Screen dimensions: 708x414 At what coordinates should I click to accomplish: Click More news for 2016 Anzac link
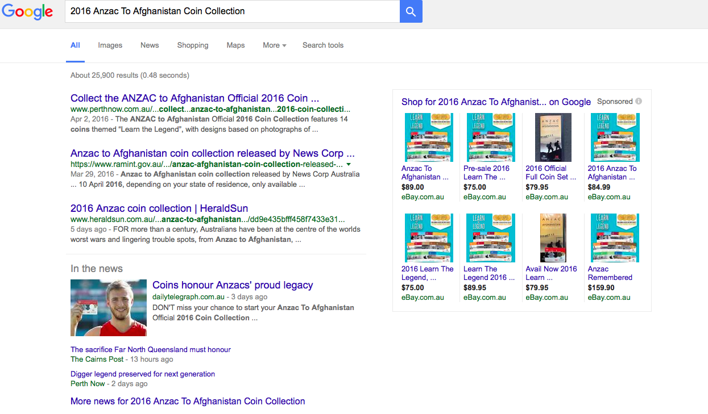[188, 401]
